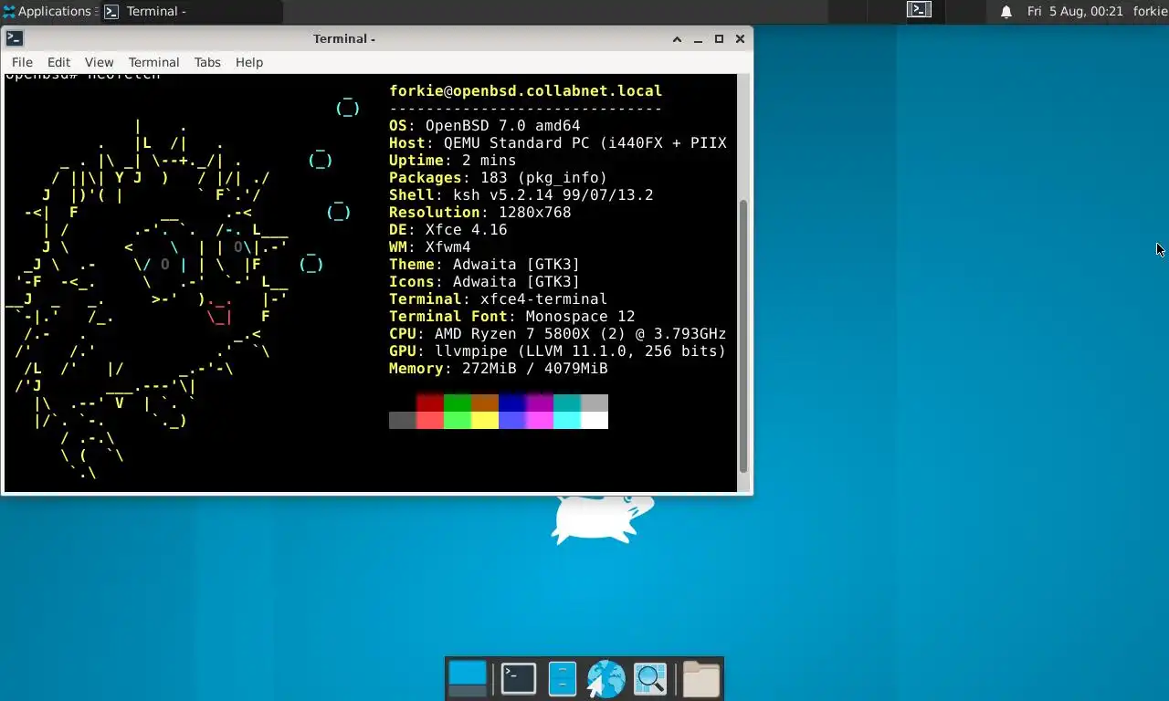Click the Shell line showing ksh v5.2.14
This screenshot has height=701, width=1169.
coord(521,194)
